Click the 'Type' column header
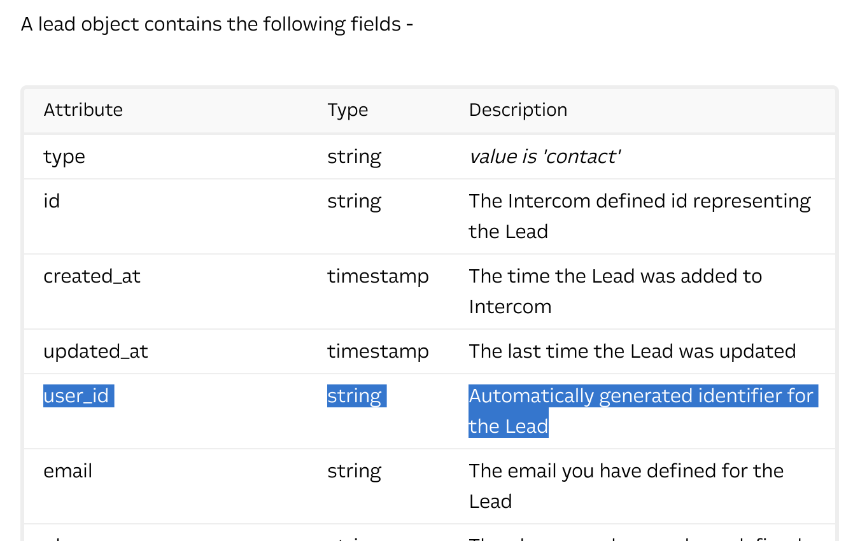Image resolution: width=853 pixels, height=541 pixels. (348, 109)
